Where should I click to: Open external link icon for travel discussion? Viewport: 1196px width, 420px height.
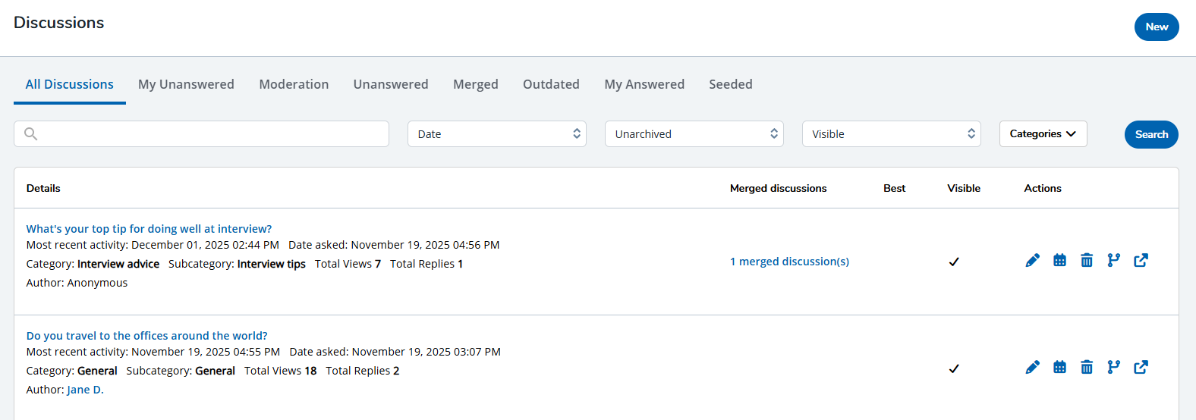(1141, 368)
